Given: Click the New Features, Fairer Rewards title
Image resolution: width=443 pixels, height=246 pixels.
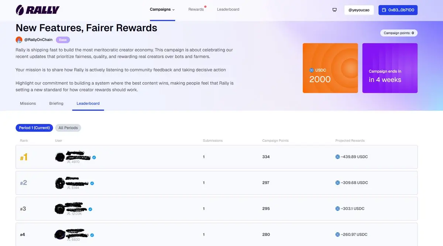Looking at the screenshot, I should click(x=86, y=28).
